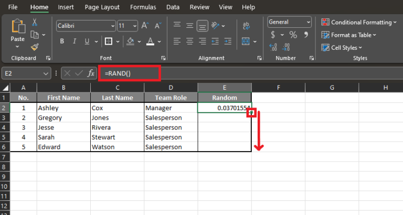Click the Paste clipboard icon
This screenshot has height=215, width=403.
[18, 26]
